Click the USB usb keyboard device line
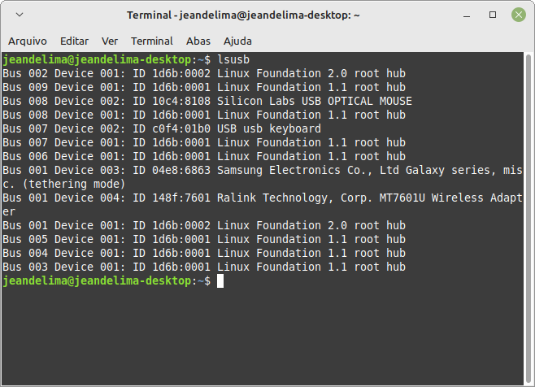 coord(162,128)
